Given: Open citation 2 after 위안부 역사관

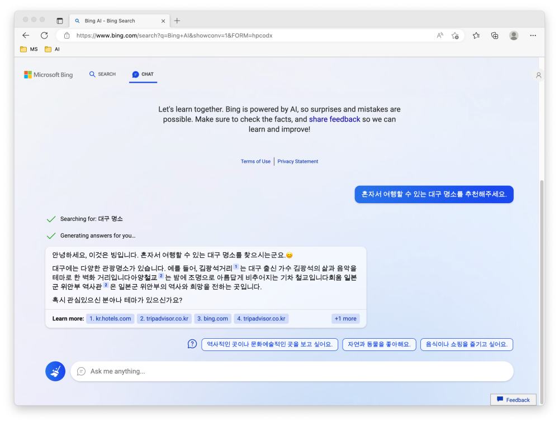Looking at the screenshot, I should coord(106,285).
